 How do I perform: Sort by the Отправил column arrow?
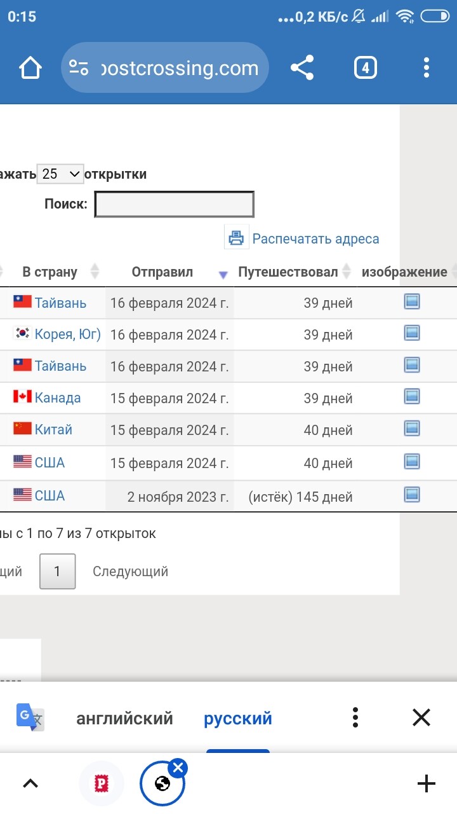point(223,275)
